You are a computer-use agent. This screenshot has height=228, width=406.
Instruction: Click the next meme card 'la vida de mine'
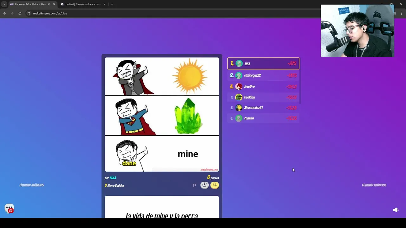click(x=162, y=207)
